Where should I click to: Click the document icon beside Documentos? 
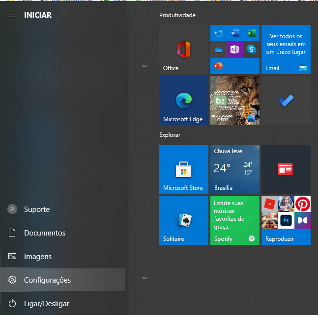coord(12,233)
